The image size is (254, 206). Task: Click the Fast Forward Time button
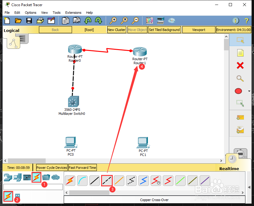click(82, 168)
